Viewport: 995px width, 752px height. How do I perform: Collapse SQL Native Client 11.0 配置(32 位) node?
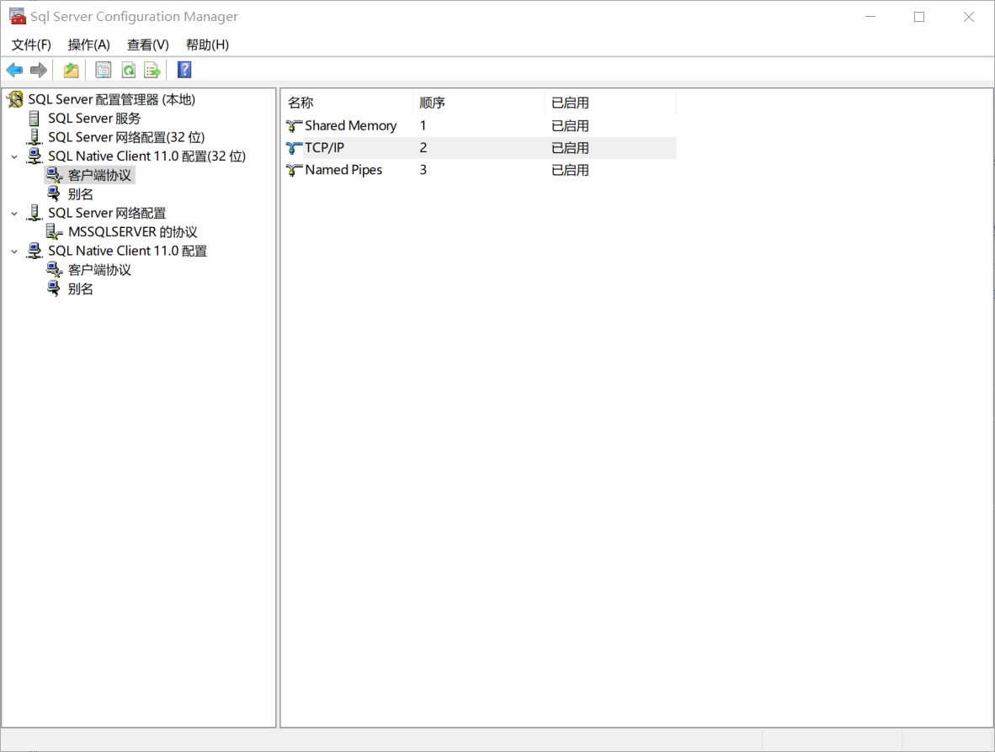coord(14,156)
